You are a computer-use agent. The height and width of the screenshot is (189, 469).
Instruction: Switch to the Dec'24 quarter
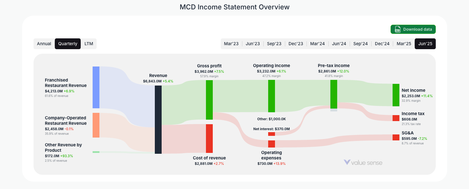pos(382,43)
